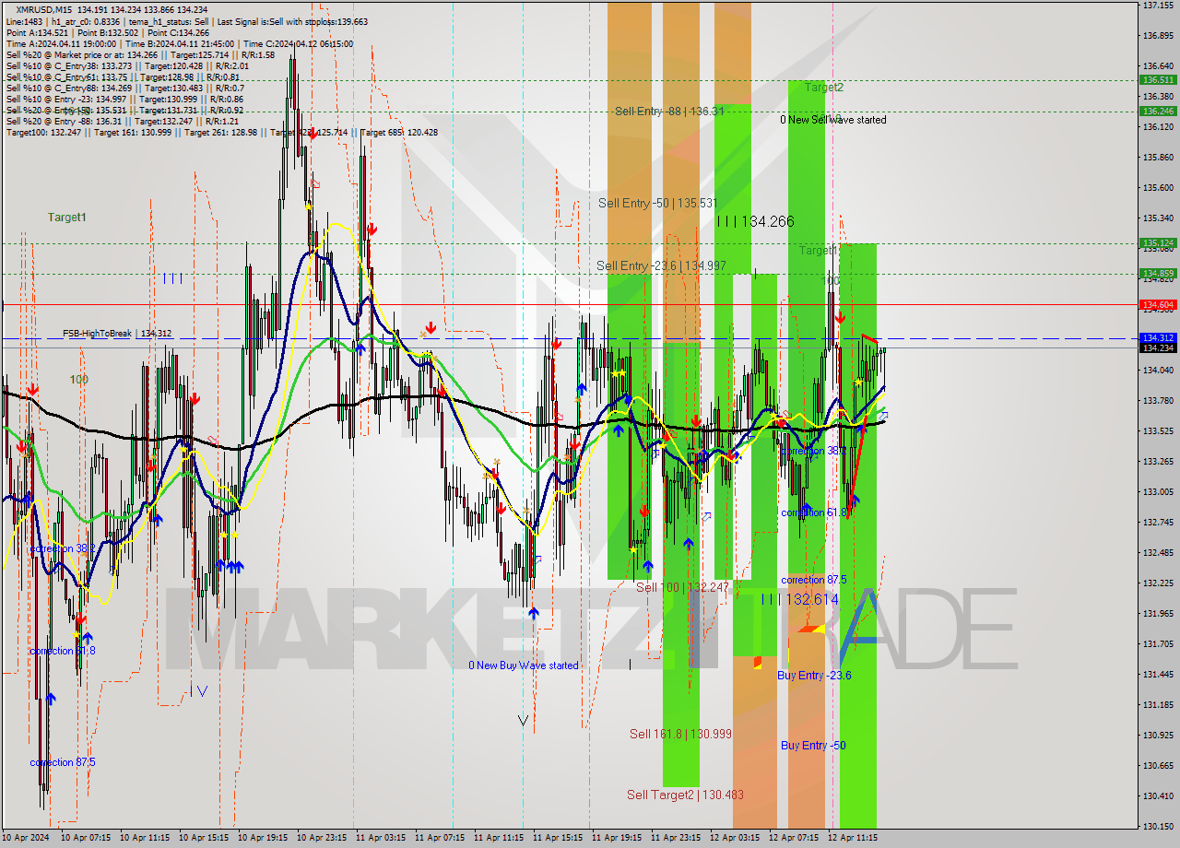Image resolution: width=1180 pixels, height=848 pixels.
Task: Click the green 136.246 price tag
Action: 1159,111
